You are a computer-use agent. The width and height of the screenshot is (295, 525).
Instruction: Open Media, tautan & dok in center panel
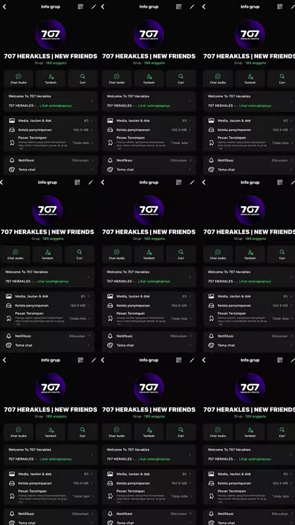(149, 296)
